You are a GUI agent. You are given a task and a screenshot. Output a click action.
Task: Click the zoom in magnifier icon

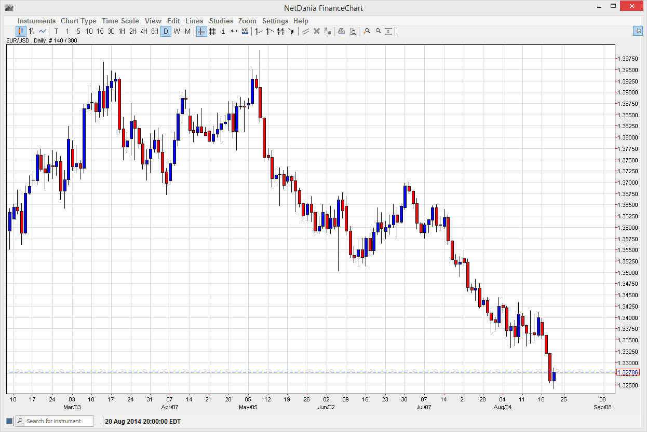[x=367, y=31]
